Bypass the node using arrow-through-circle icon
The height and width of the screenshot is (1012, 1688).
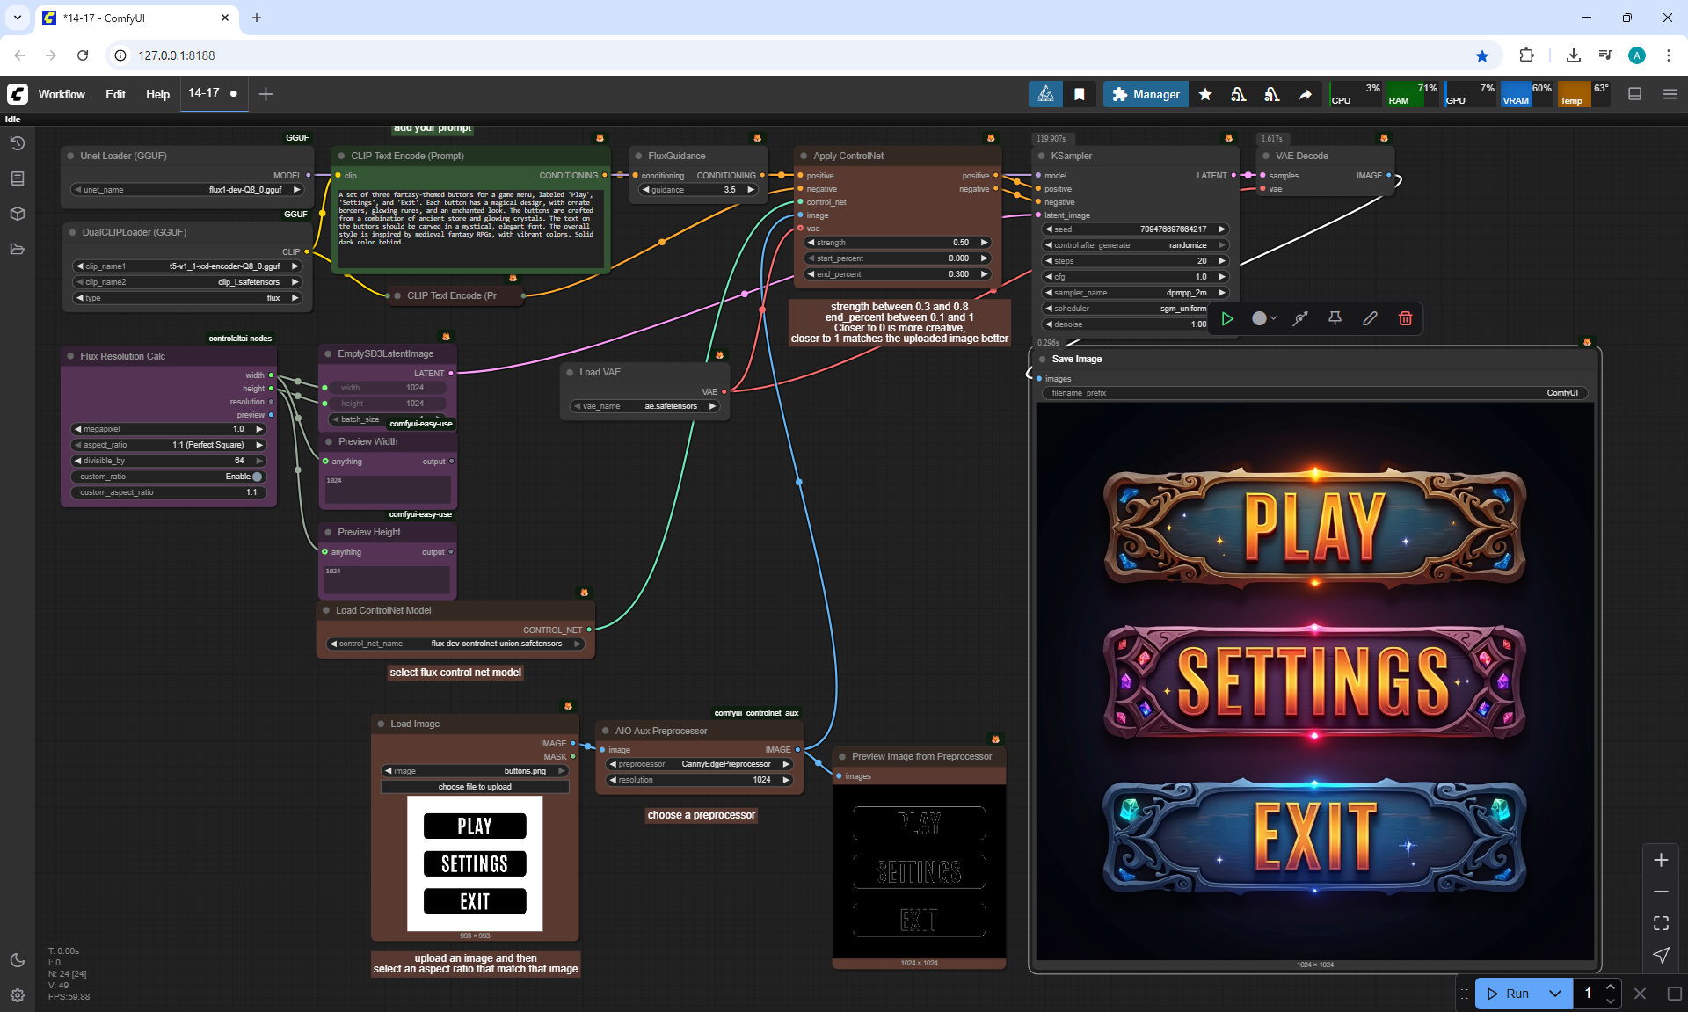(1300, 318)
